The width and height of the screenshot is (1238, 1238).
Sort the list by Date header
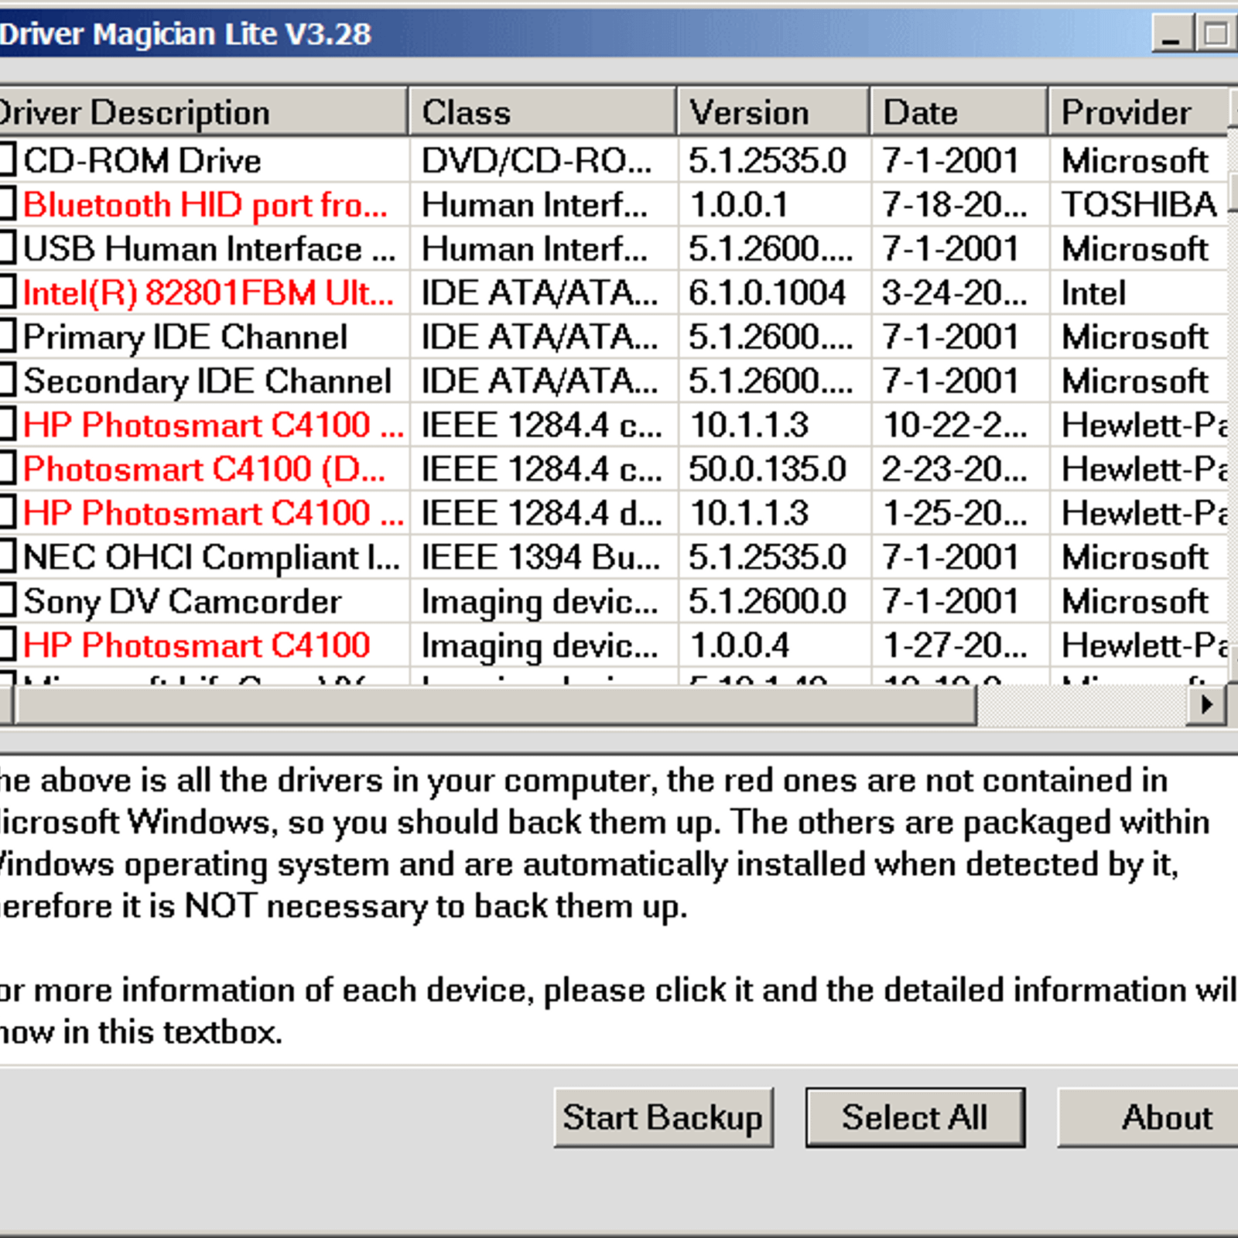point(958,112)
